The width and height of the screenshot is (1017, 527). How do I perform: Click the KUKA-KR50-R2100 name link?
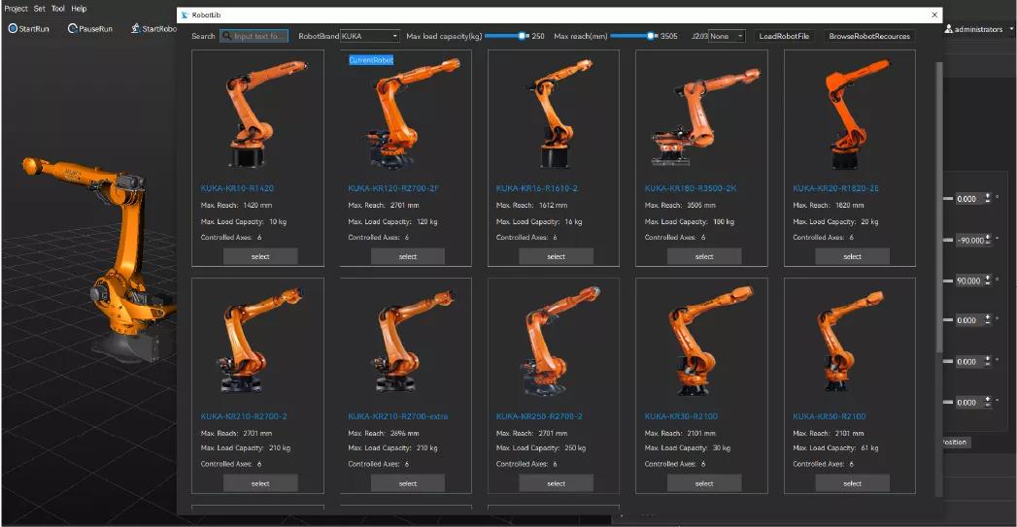(x=829, y=416)
